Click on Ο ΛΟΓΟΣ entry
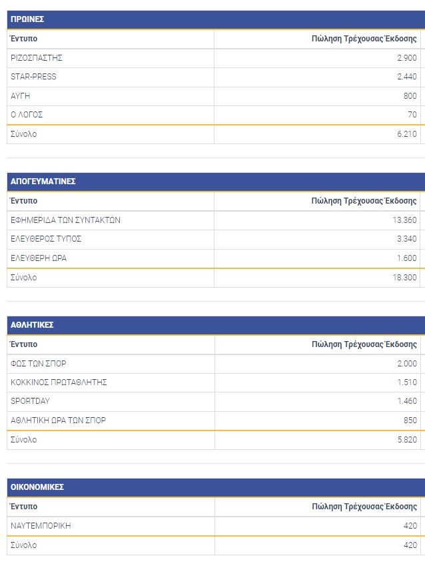This screenshot has width=425, height=568. [x=27, y=115]
